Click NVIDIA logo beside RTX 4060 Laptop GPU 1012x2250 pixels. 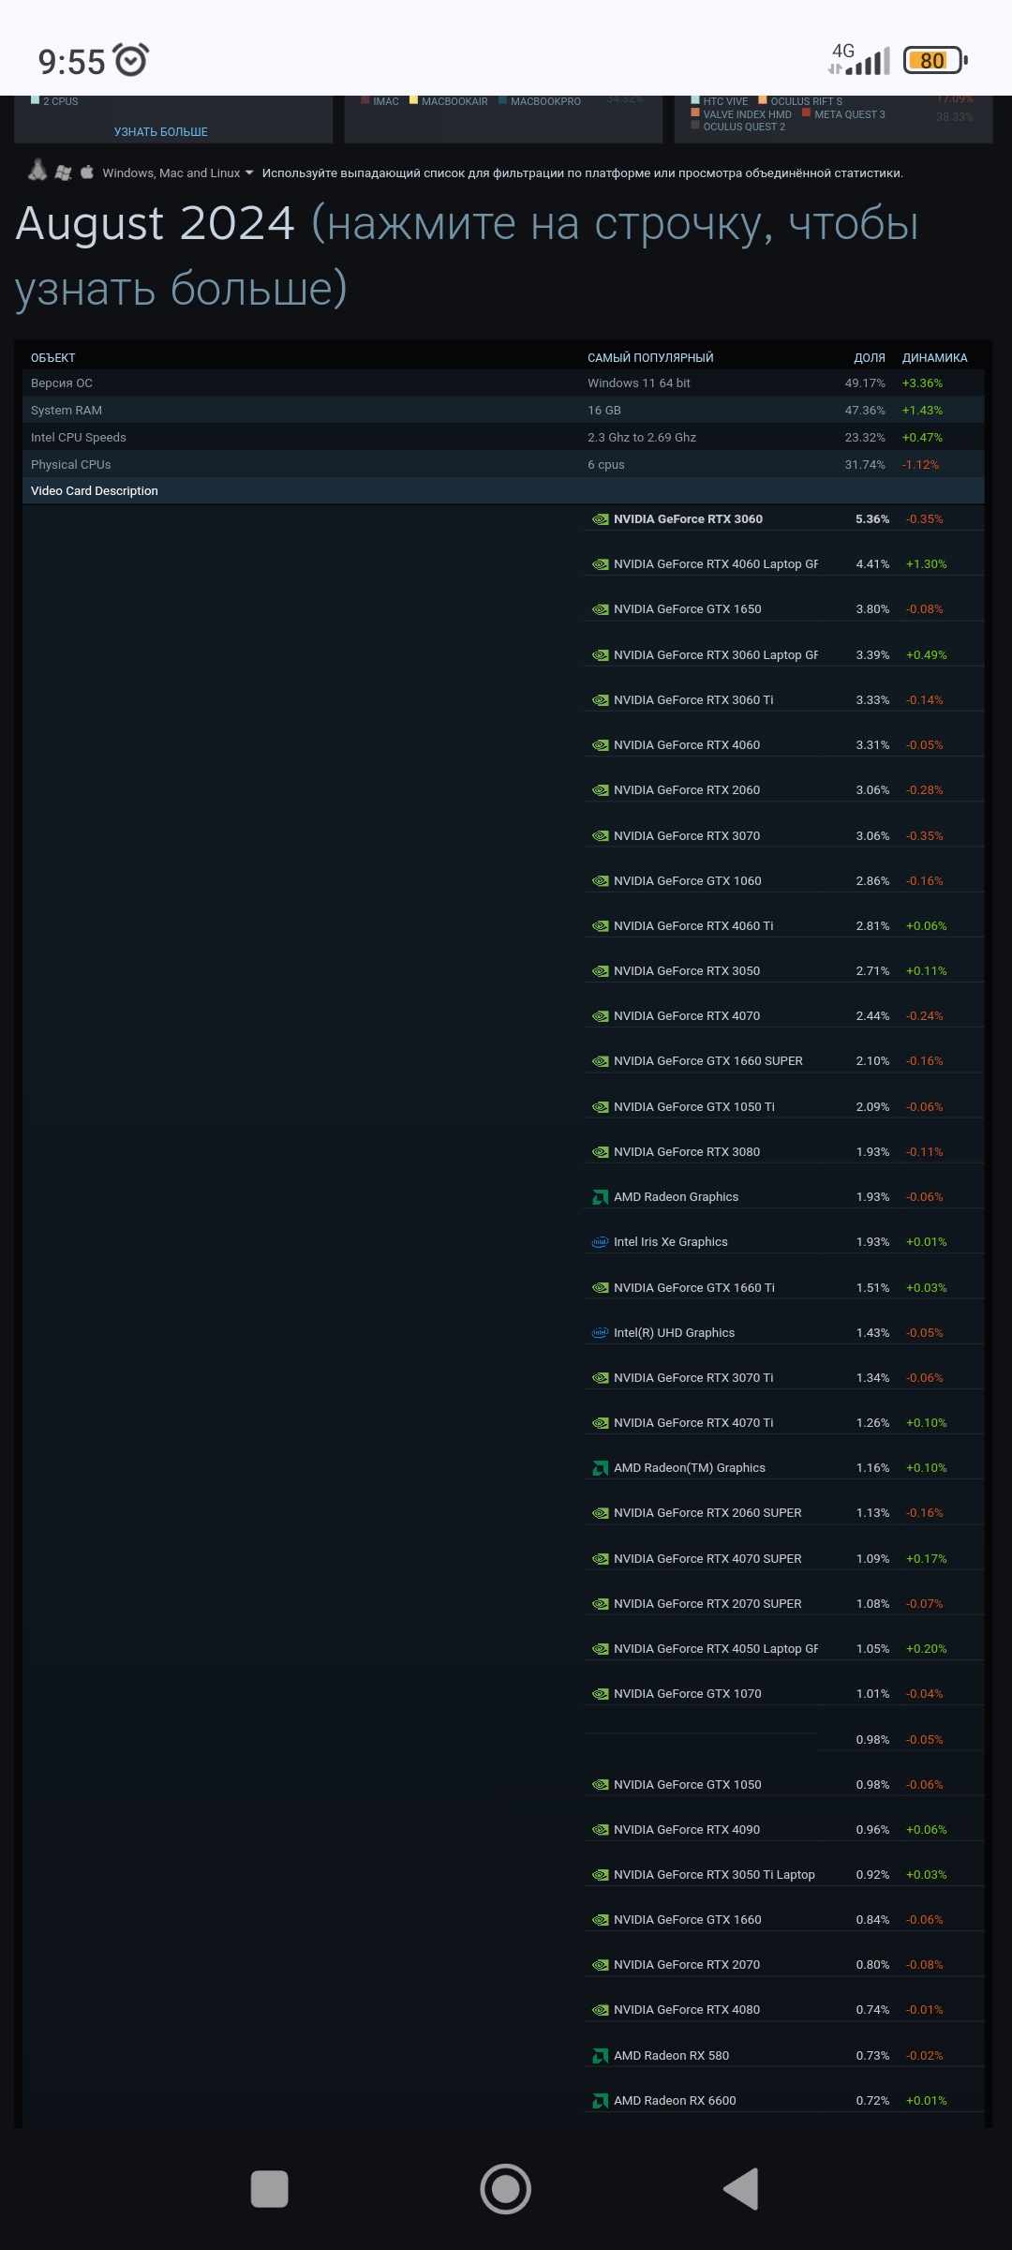coord(601,564)
